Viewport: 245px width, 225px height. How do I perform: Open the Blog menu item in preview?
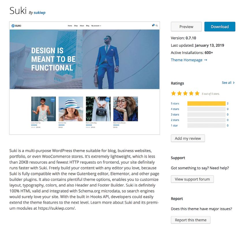(x=88, y=26)
